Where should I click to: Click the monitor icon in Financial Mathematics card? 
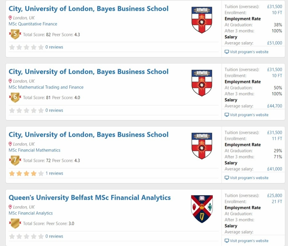(227, 178)
